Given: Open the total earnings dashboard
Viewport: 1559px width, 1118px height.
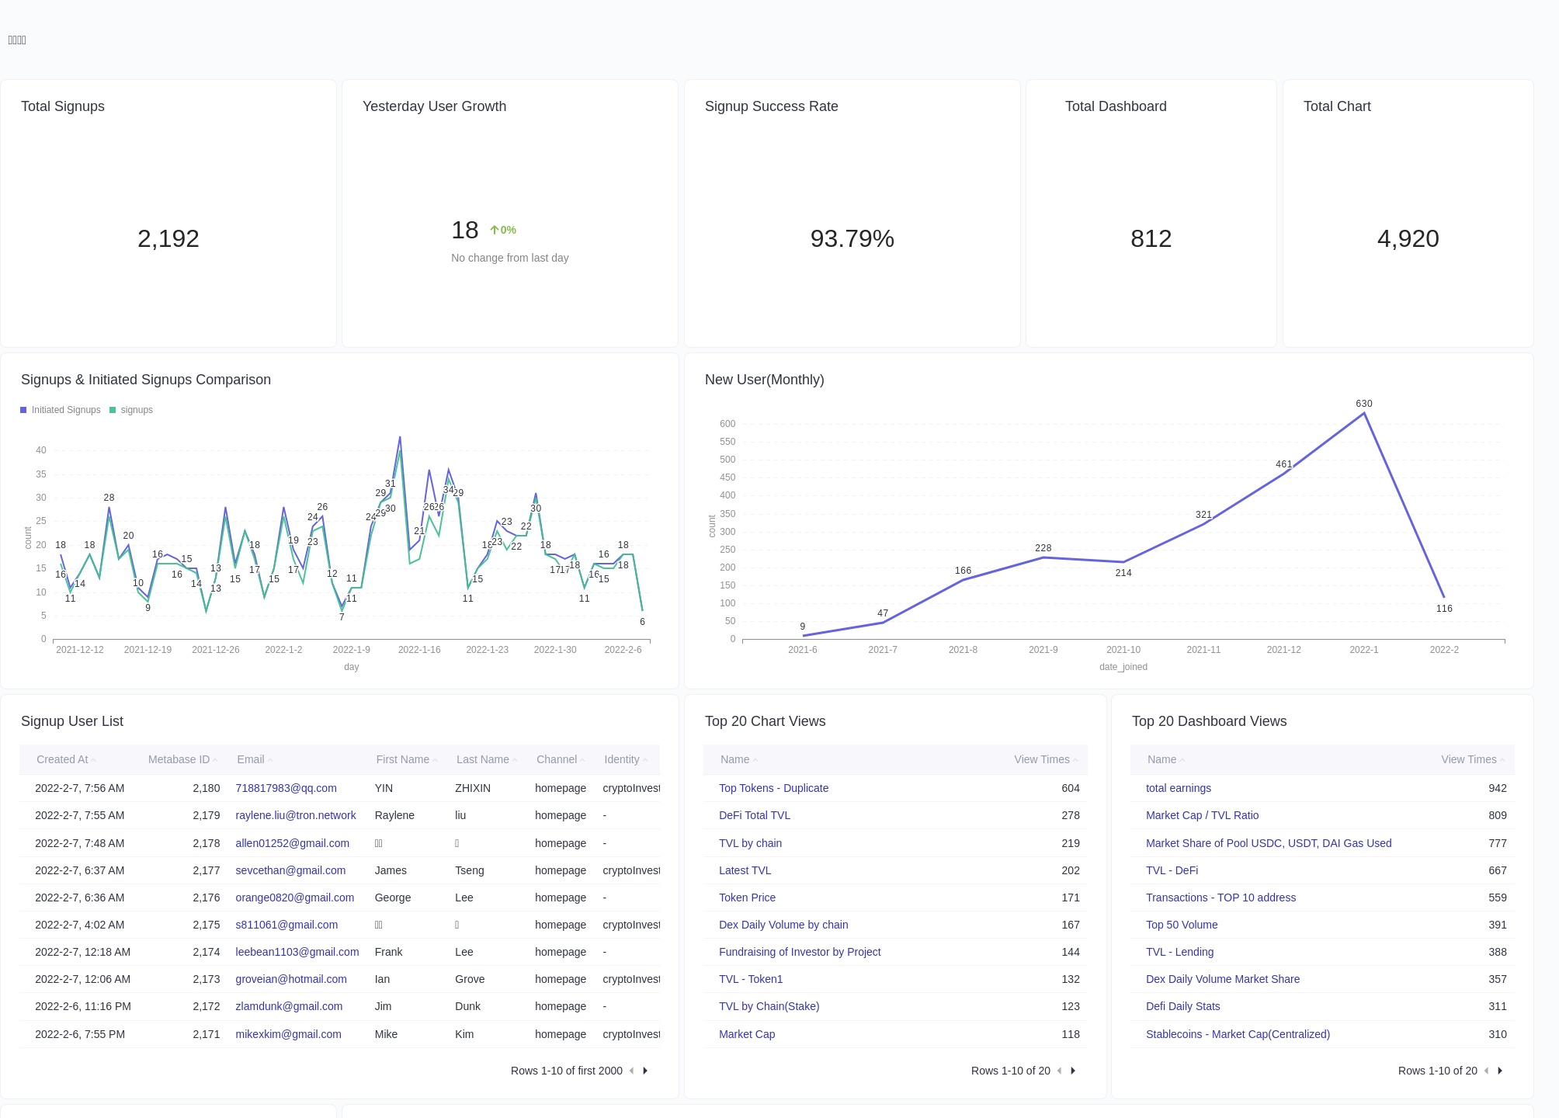Looking at the screenshot, I should (1178, 788).
